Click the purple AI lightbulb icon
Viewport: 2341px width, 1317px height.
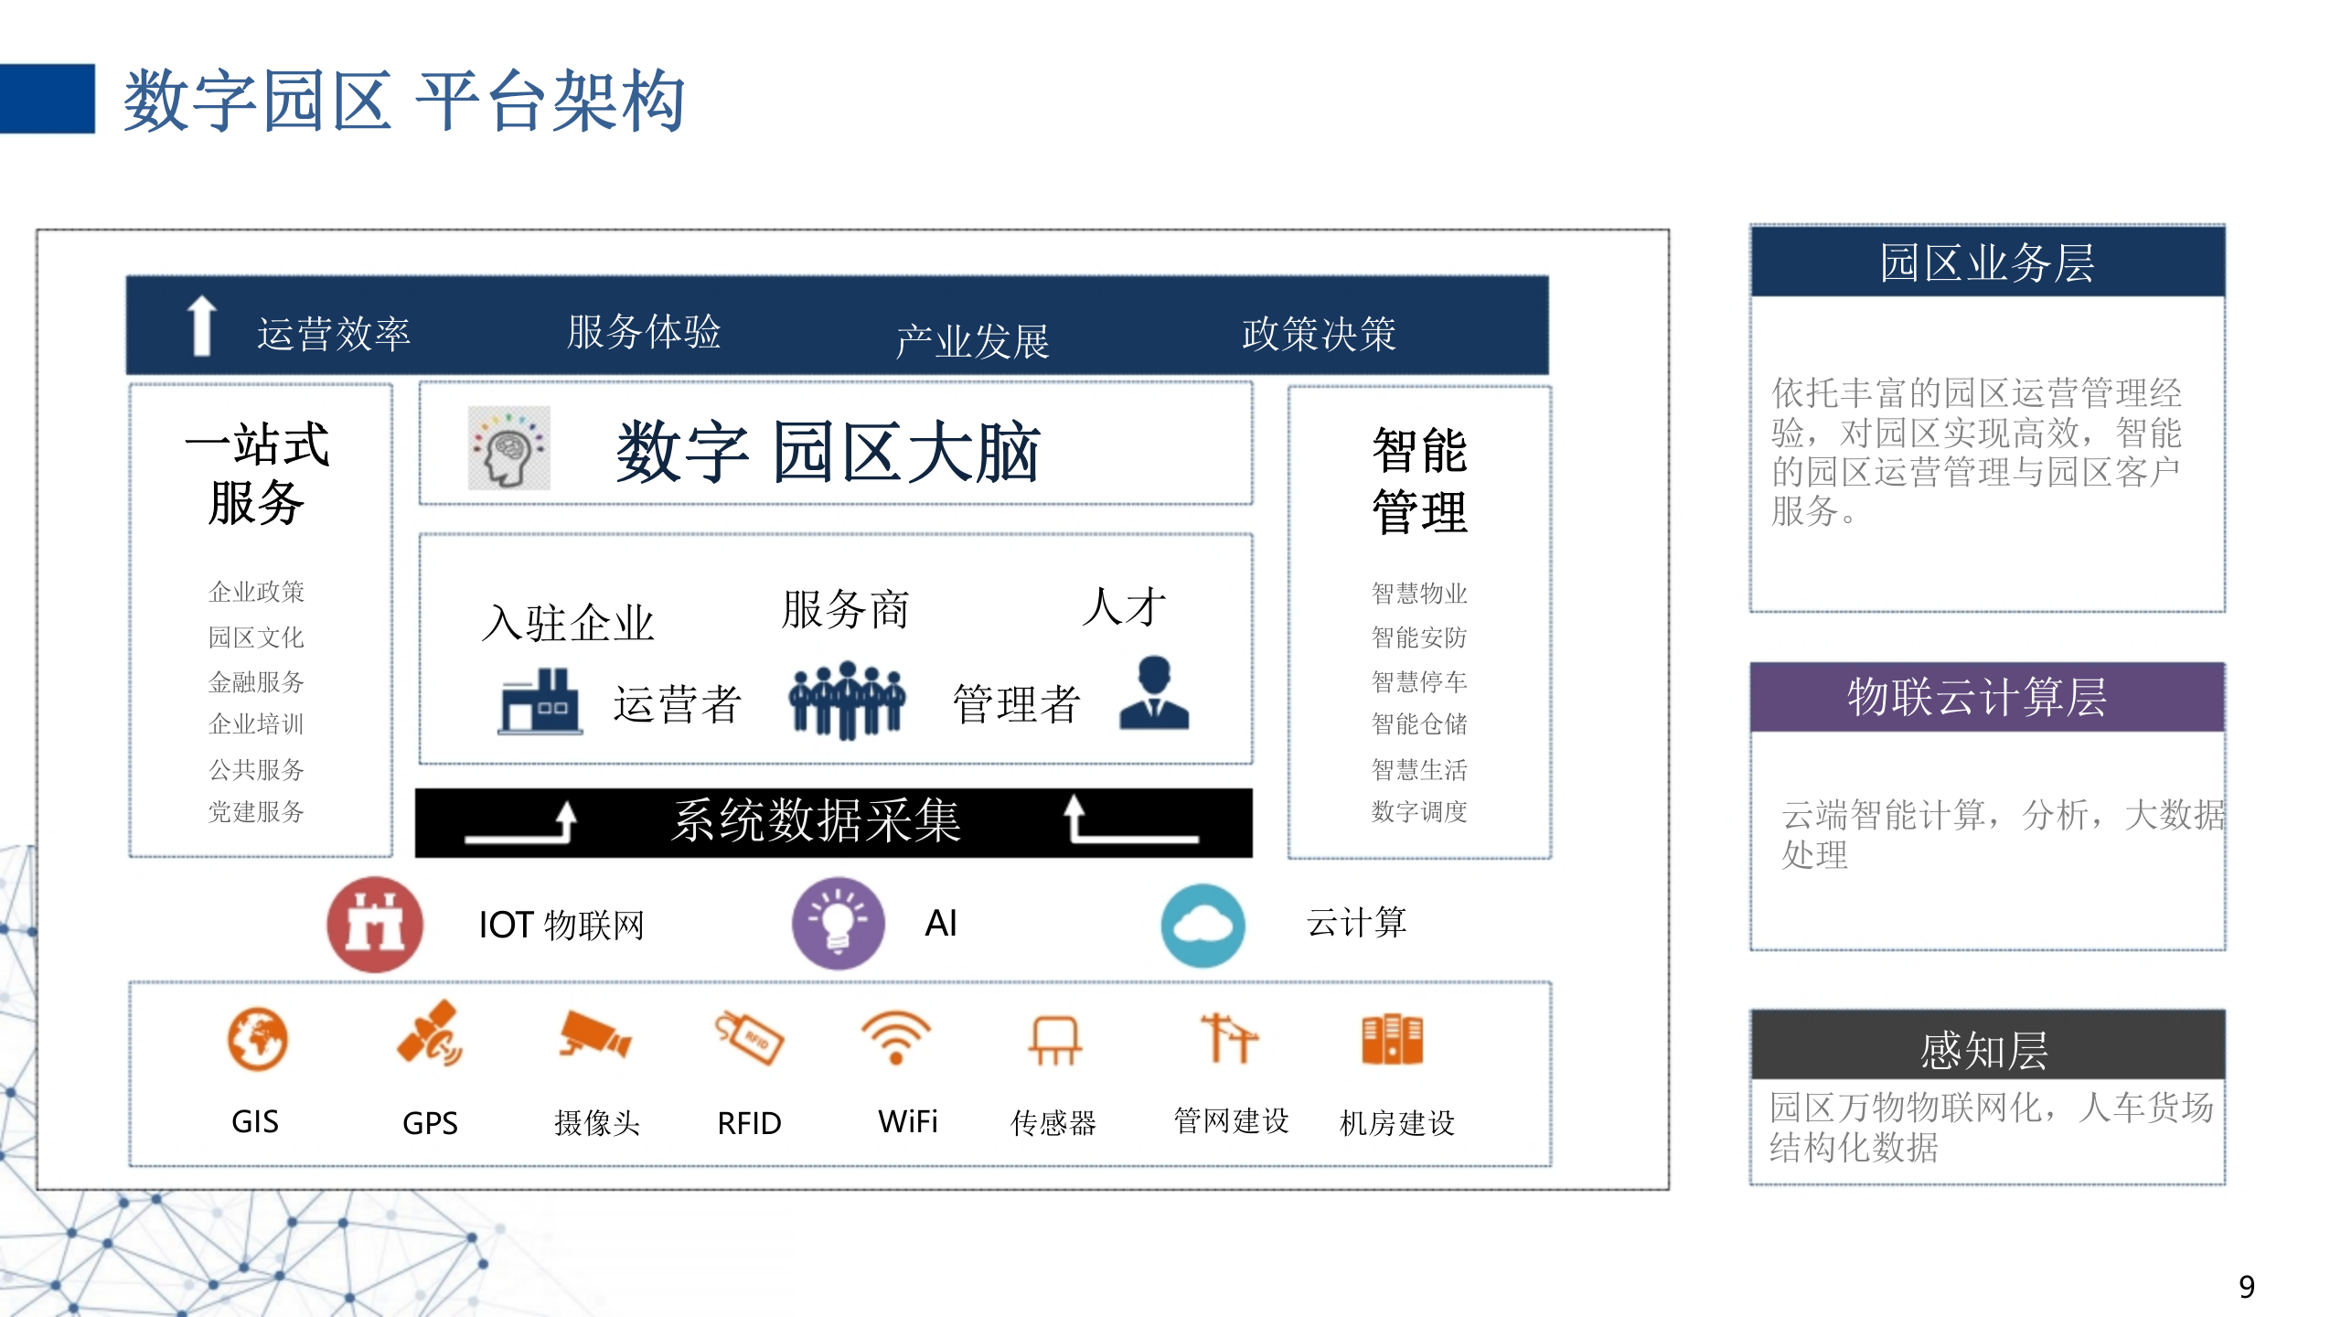838,925
